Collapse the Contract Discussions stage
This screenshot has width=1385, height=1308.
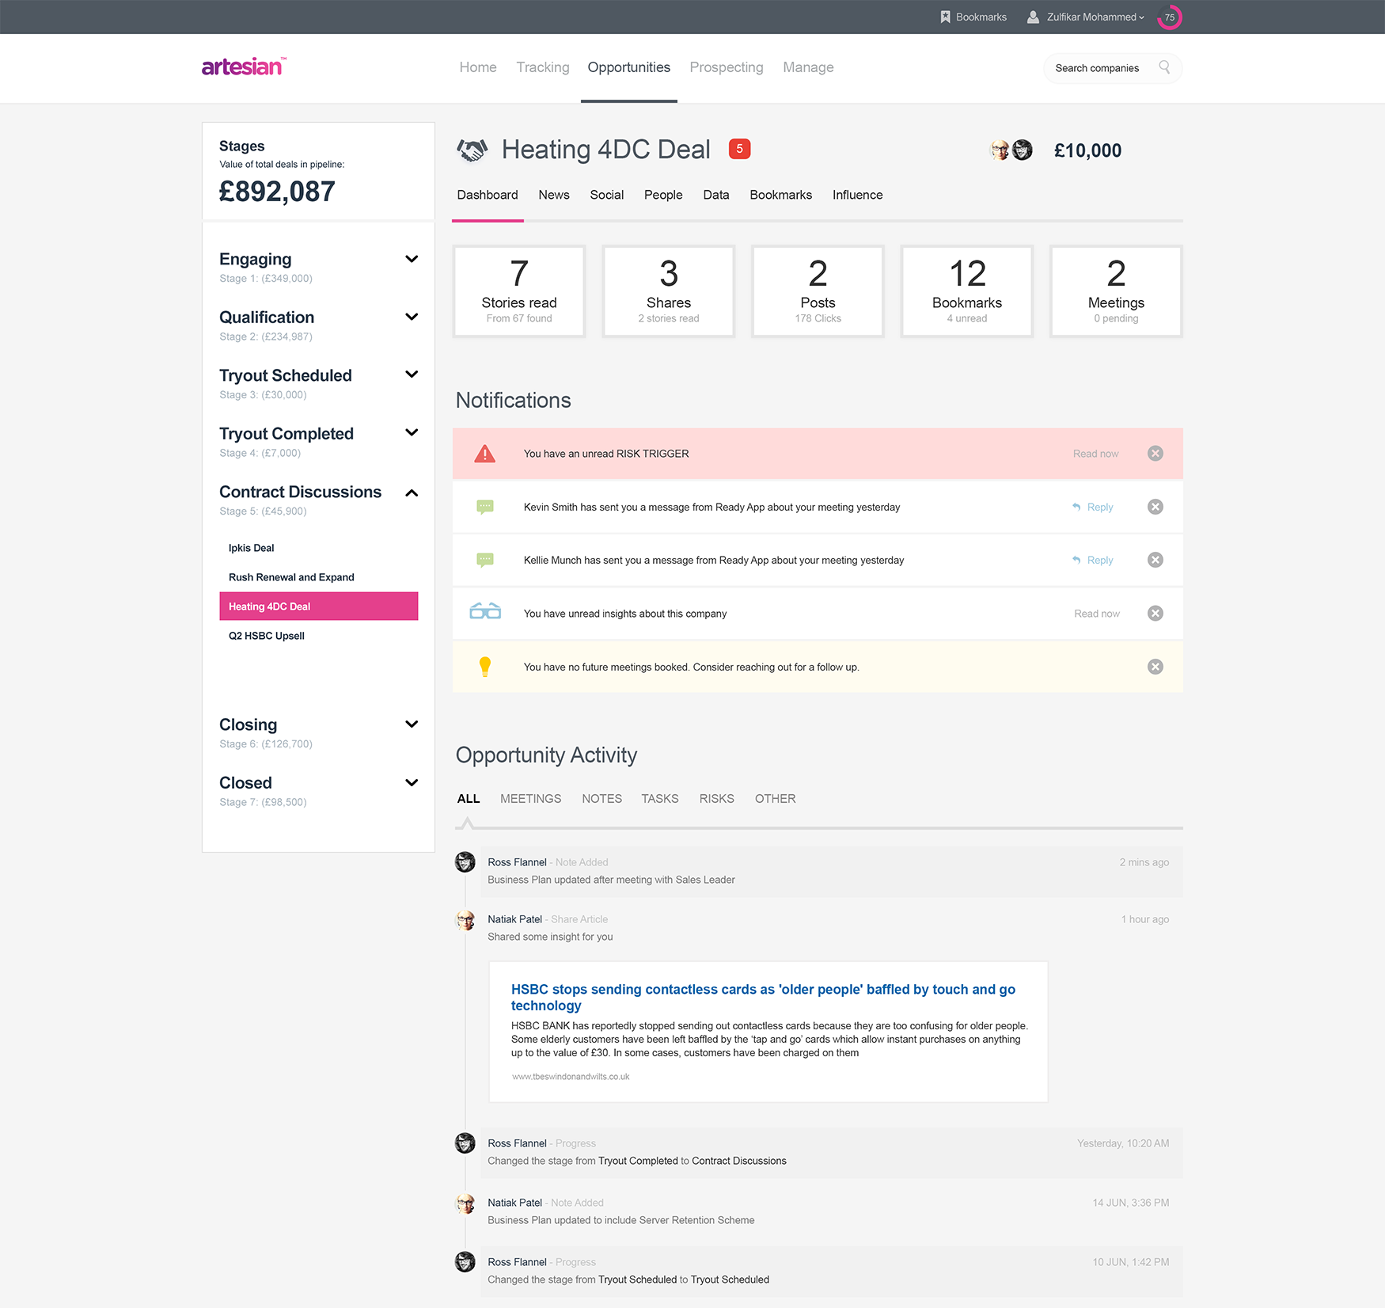click(412, 492)
